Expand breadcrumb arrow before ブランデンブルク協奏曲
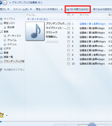 pyautogui.click(x=10, y=3)
